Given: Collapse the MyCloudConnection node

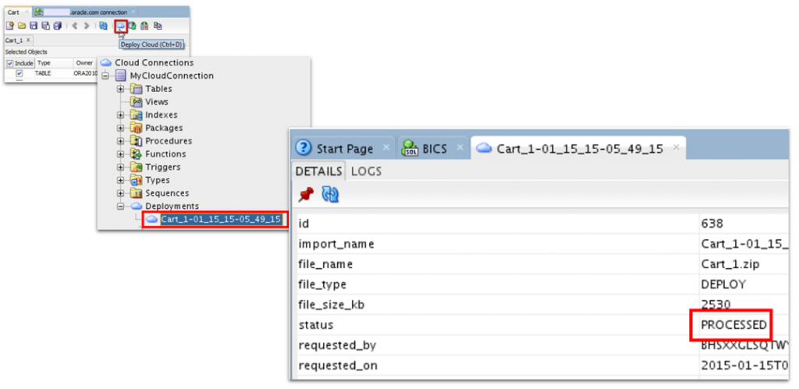Looking at the screenshot, I should (x=105, y=76).
